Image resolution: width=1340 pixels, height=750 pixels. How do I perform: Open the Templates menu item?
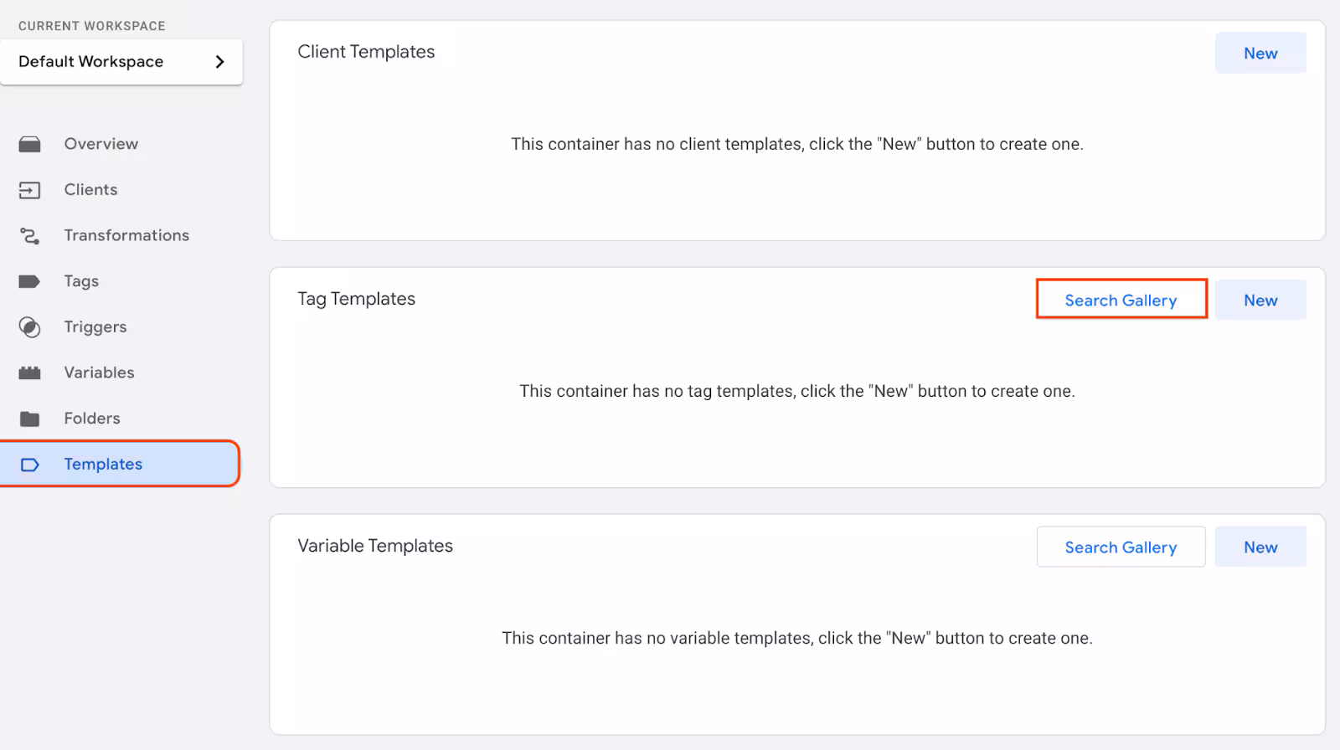120,464
